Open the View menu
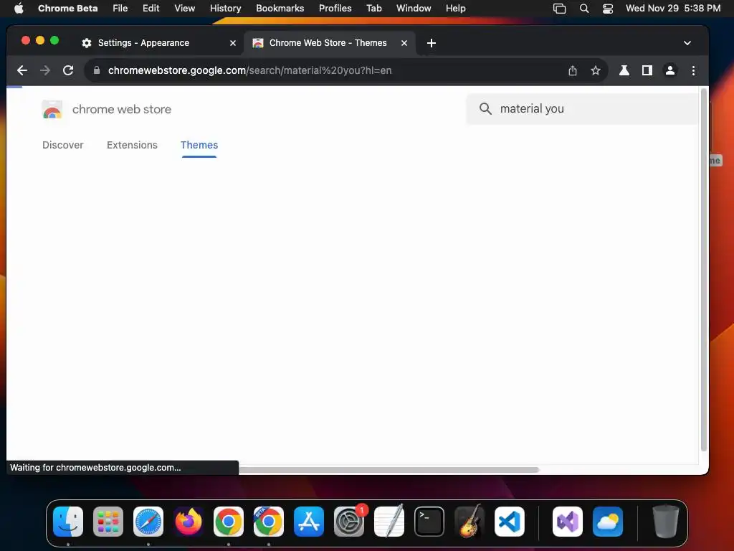 184,8
